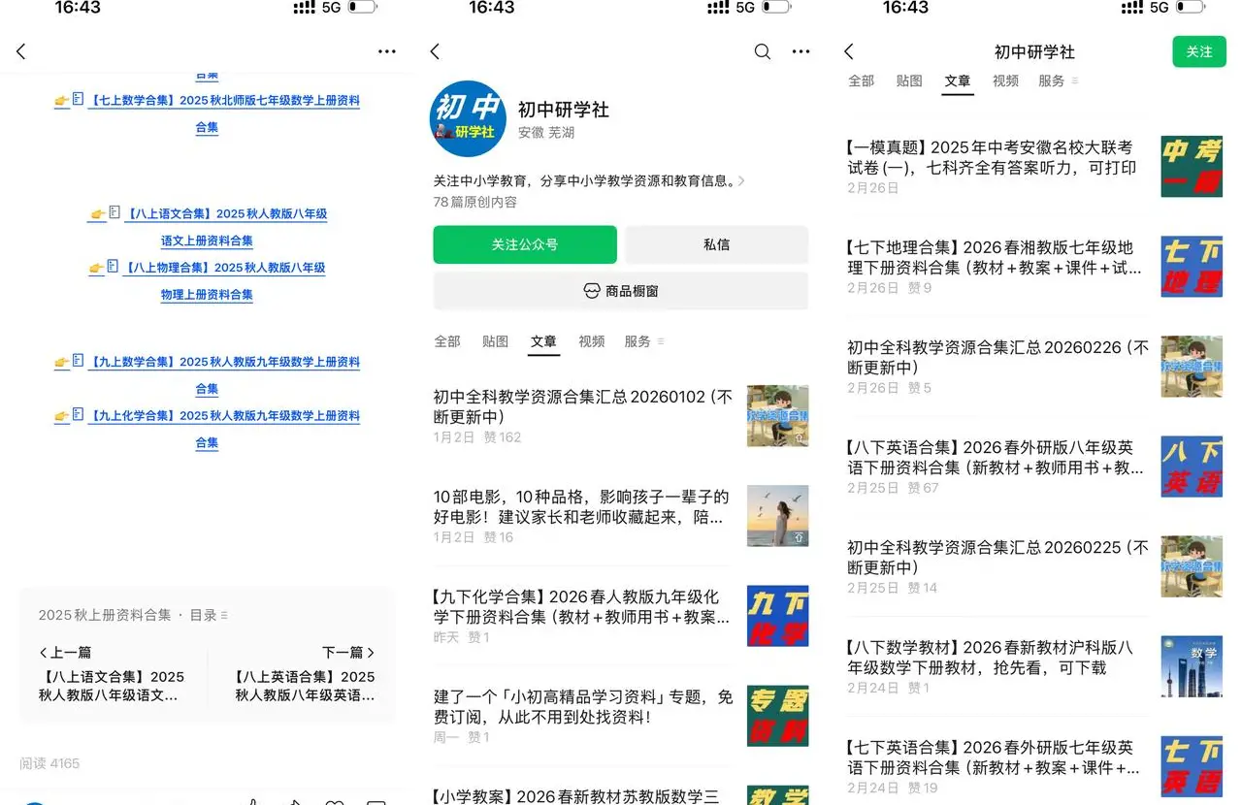Open the 七下英语 cover thumbnail
This screenshot has width=1242, height=805.
pyautogui.click(x=1192, y=766)
